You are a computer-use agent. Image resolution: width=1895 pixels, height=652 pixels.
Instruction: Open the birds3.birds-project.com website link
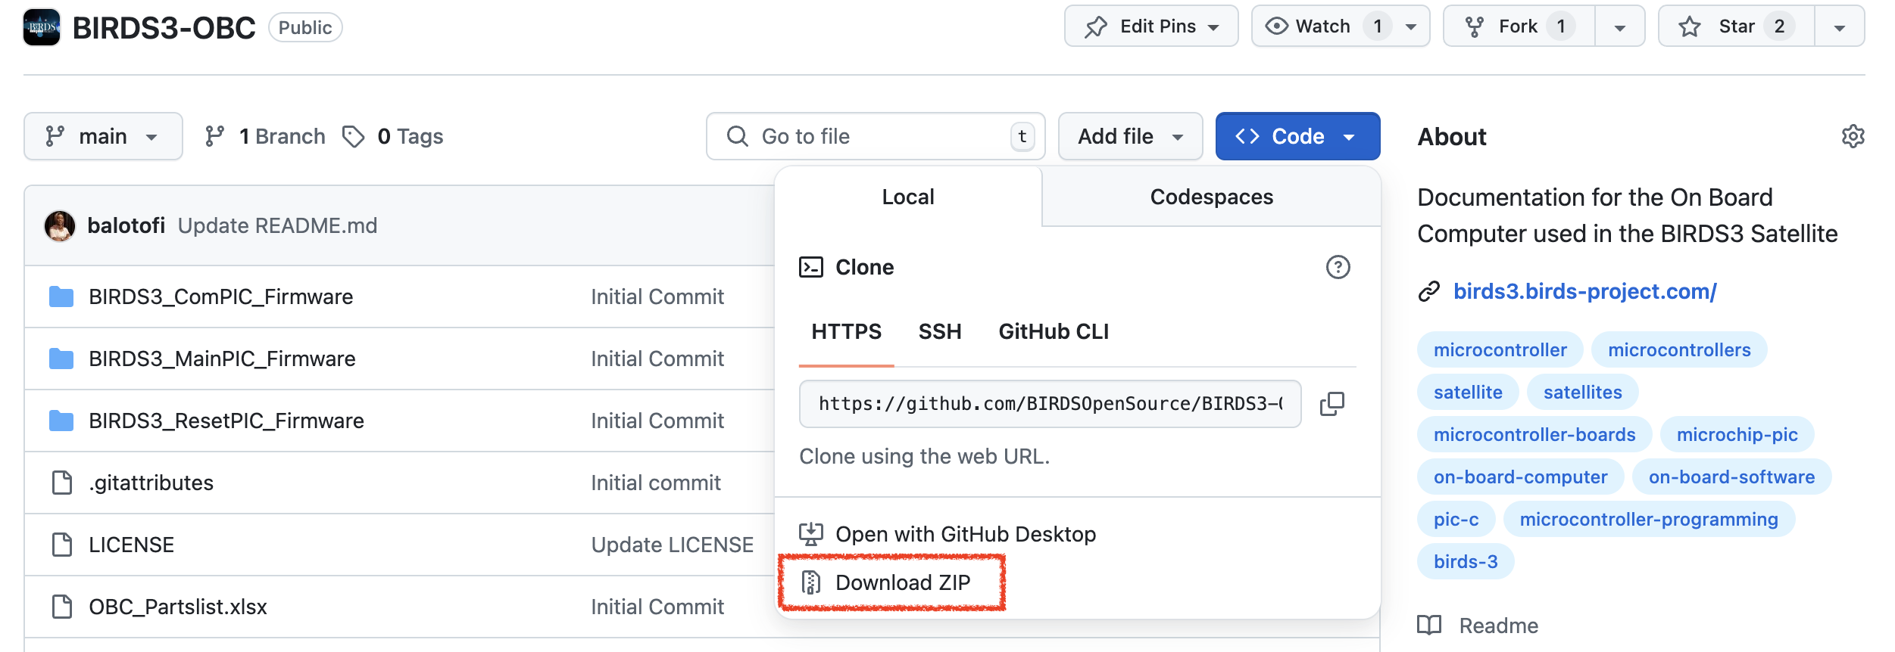(1584, 291)
